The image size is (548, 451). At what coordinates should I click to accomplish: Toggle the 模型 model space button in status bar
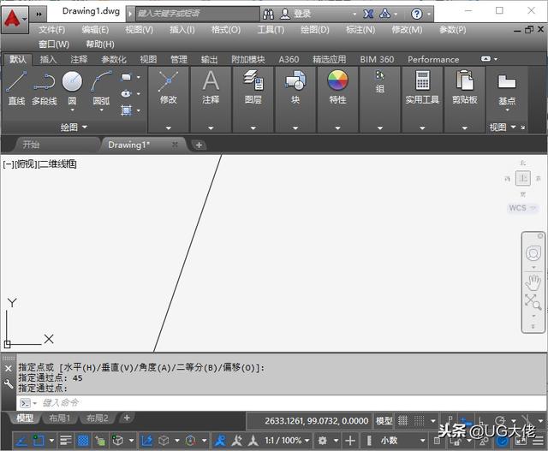point(384,421)
